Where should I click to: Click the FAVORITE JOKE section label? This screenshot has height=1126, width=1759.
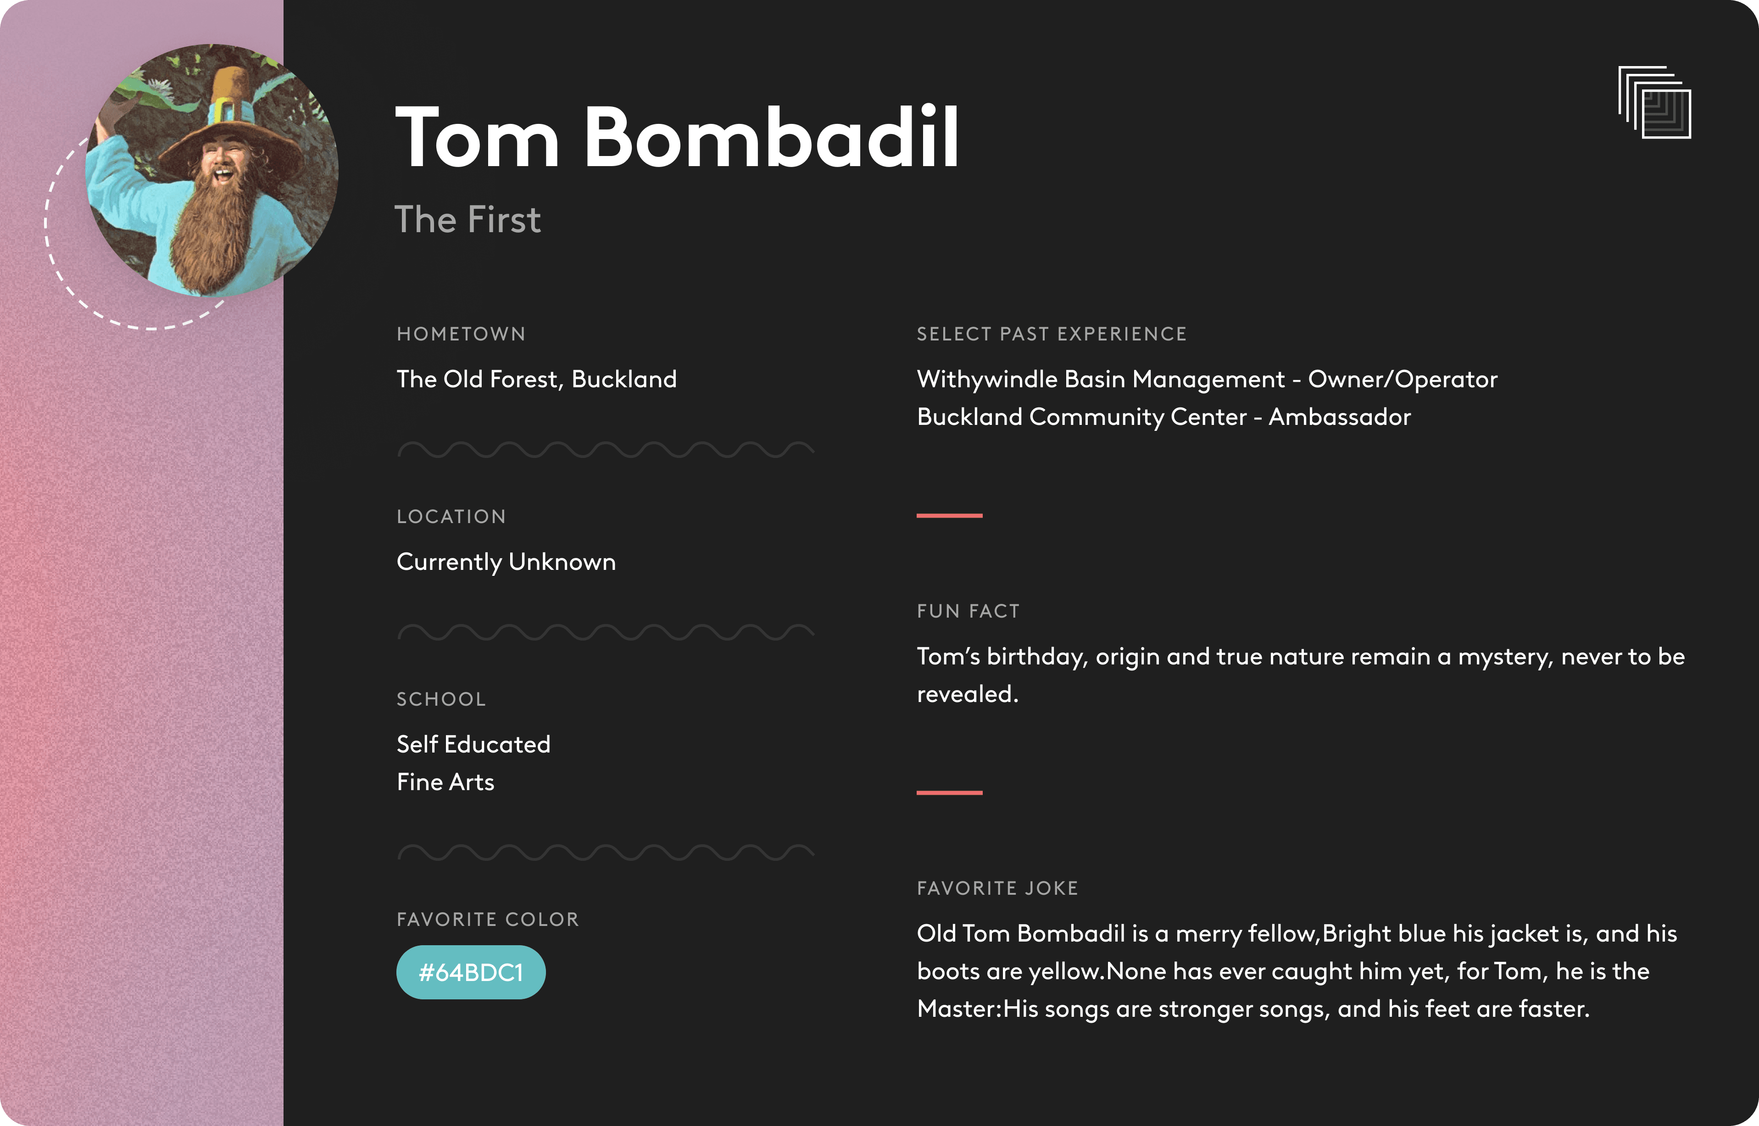997,888
